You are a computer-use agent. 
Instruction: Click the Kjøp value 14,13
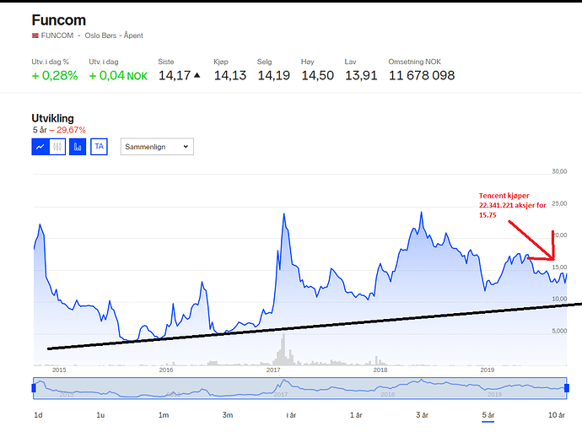(230, 76)
